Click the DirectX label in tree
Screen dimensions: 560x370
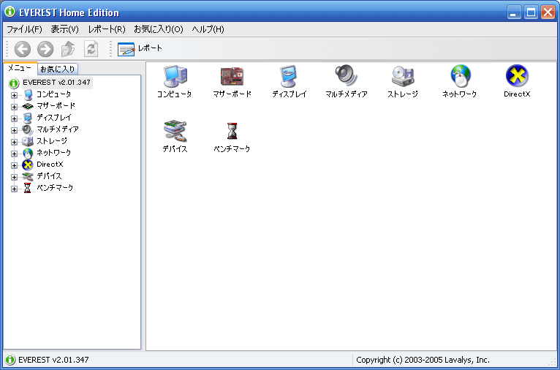tap(50, 165)
